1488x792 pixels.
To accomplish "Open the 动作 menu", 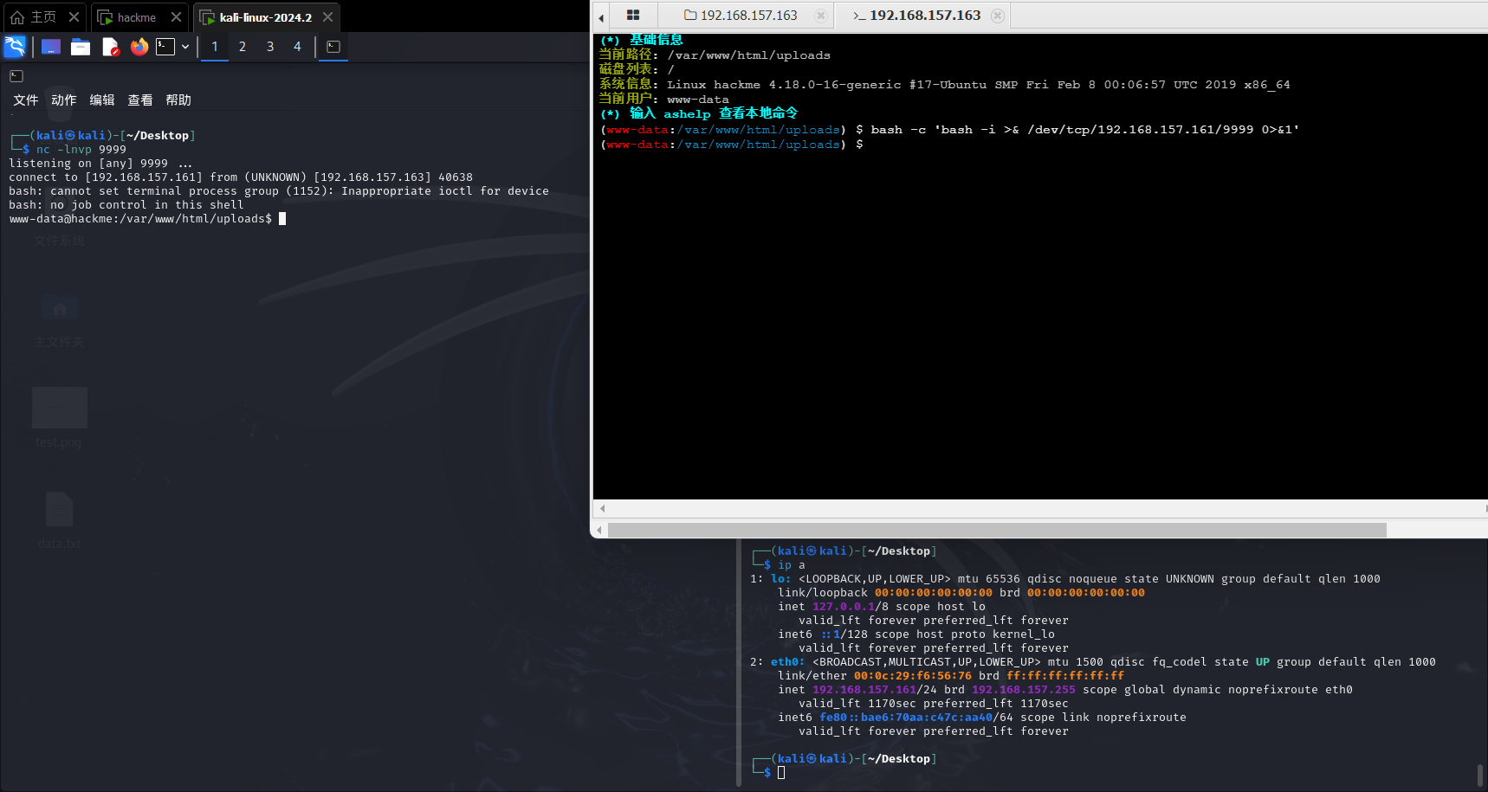I will click(64, 100).
